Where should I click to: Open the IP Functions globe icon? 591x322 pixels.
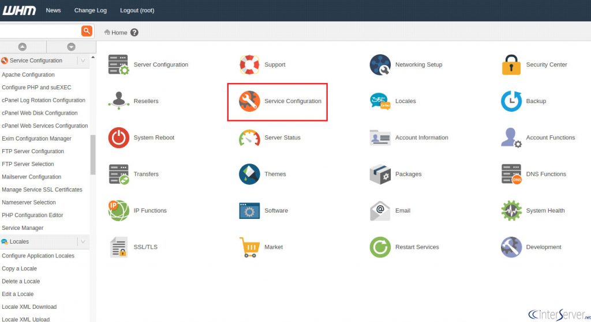[119, 210]
